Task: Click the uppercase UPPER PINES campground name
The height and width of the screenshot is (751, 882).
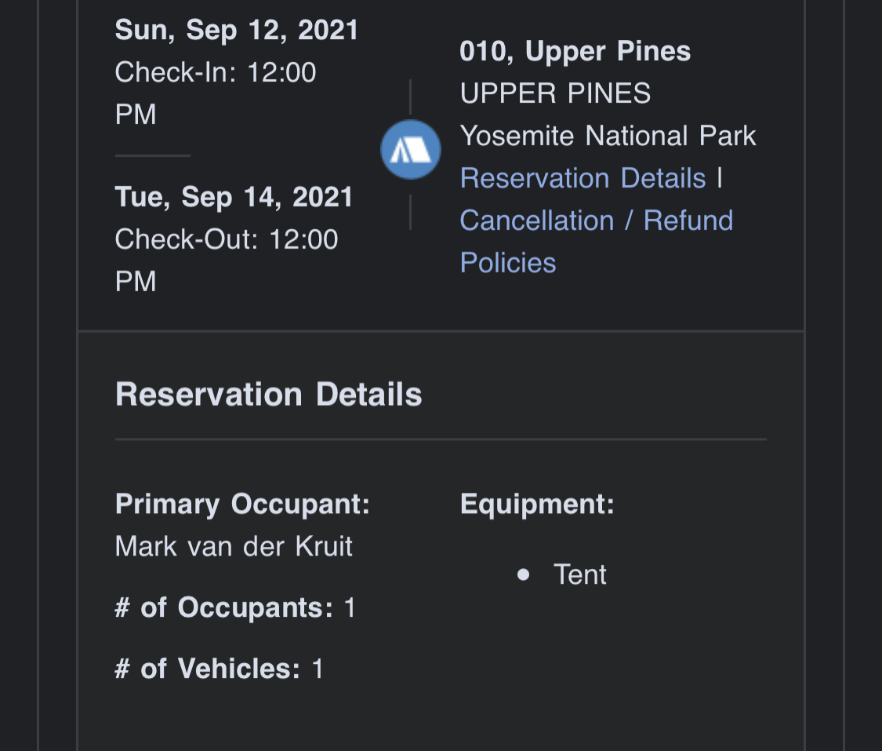Action: point(555,93)
